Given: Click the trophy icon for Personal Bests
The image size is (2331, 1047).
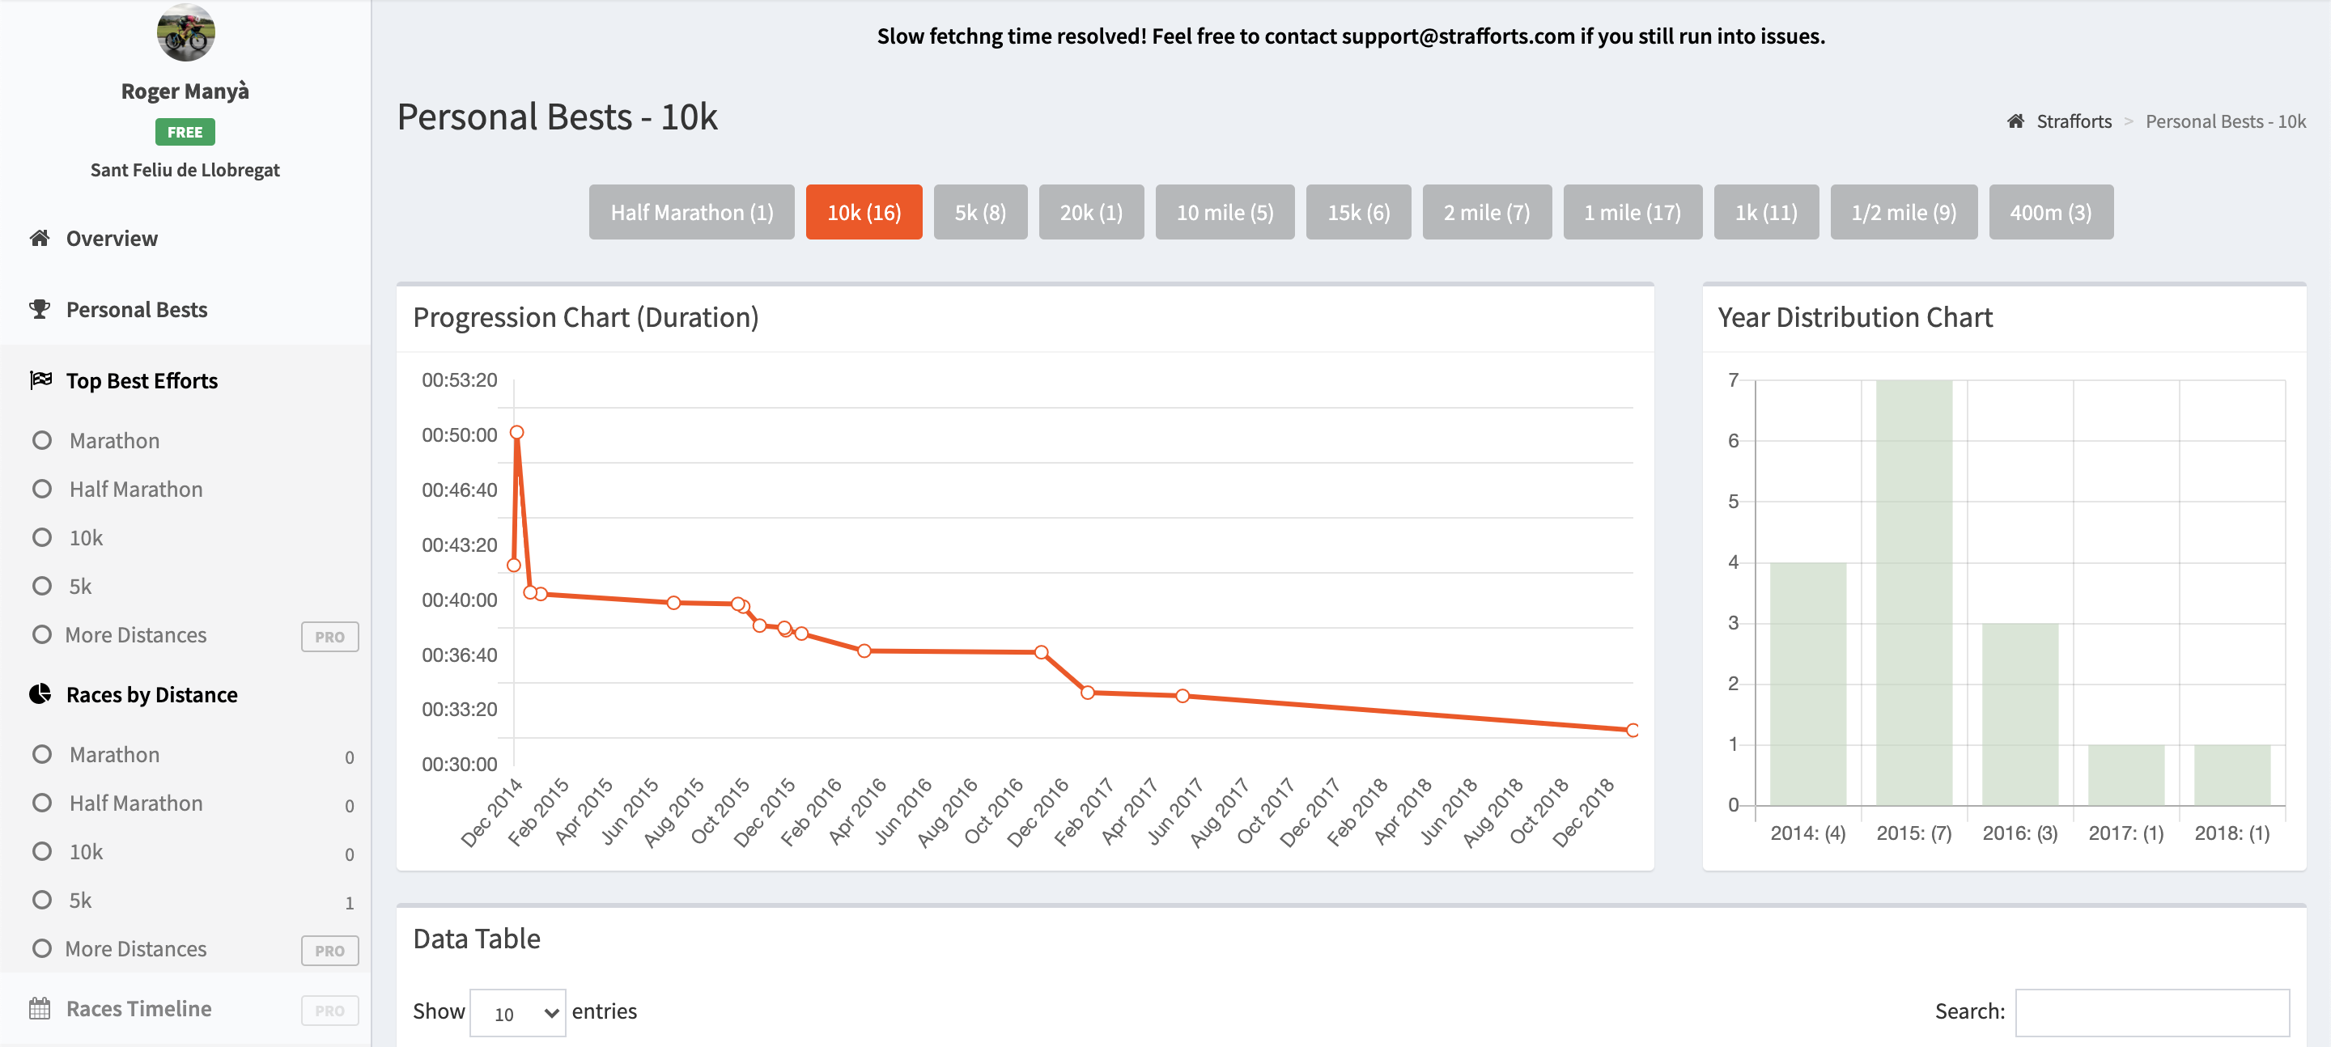Looking at the screenshot, I should [x=40, y=309].
